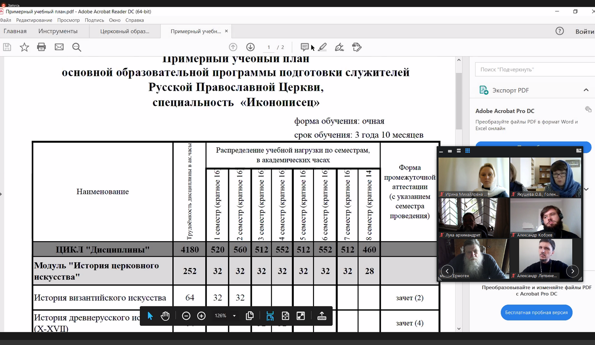Open the find text magnifier tool
Screen dimensions: 595x345
77,47
